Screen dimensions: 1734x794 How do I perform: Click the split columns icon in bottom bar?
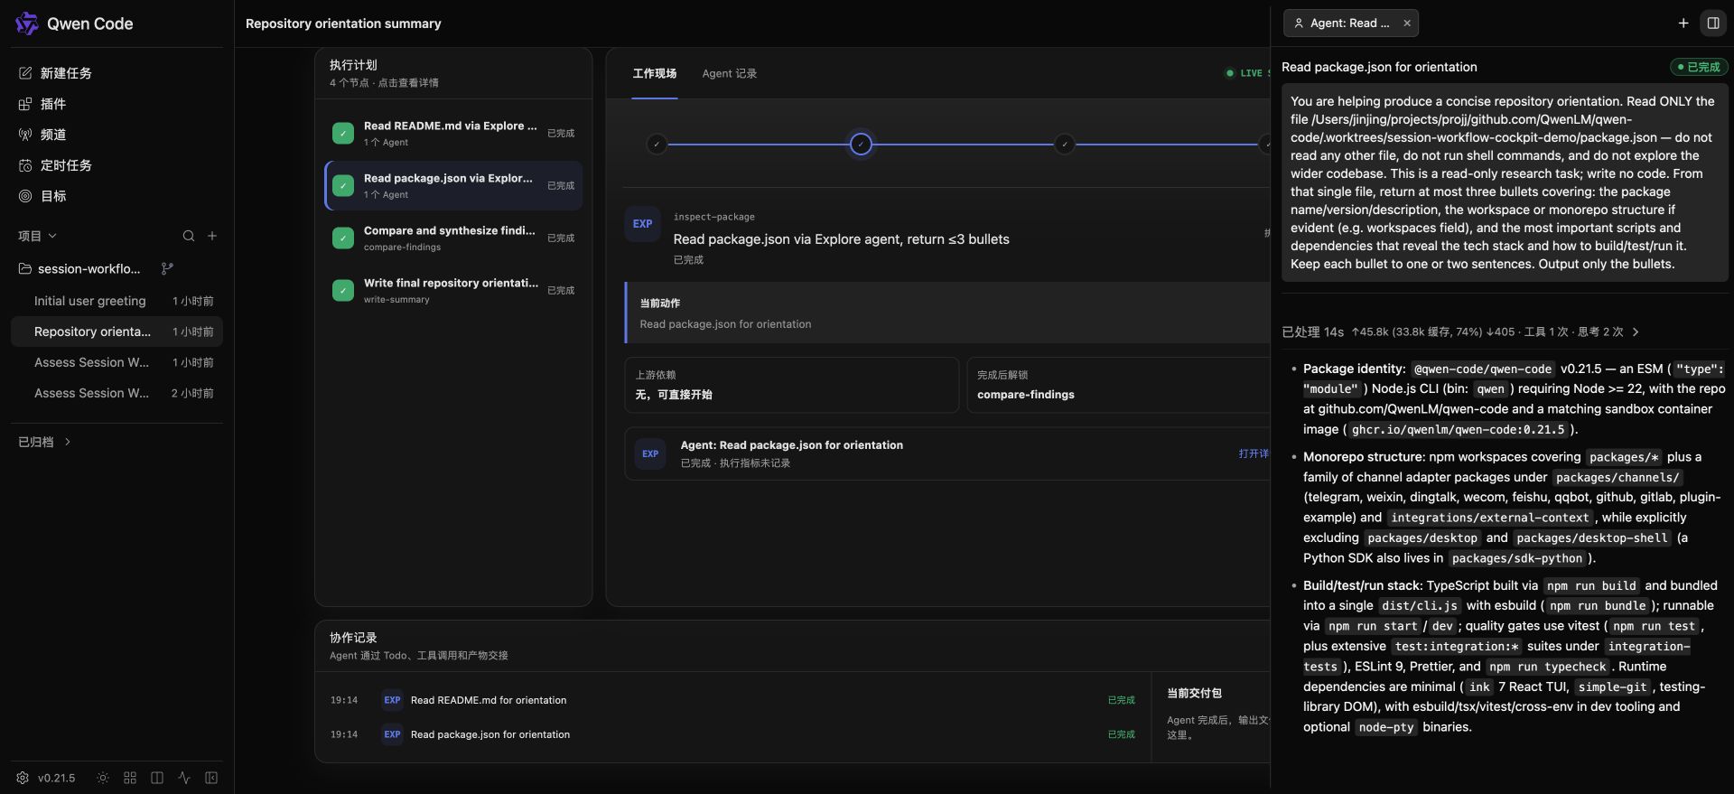pos(157,778)
